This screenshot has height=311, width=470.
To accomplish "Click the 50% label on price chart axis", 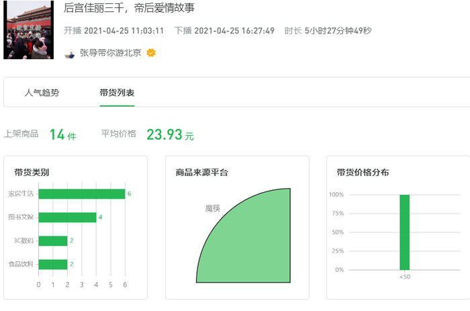I will (x=338, y=232).
